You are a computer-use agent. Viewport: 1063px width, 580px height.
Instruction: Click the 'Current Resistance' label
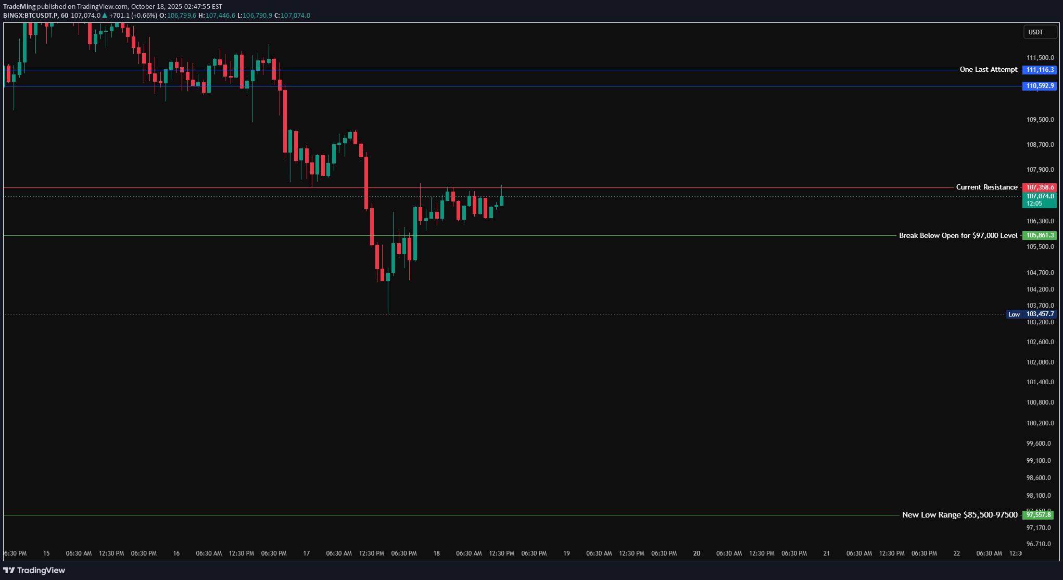(987, 187)
